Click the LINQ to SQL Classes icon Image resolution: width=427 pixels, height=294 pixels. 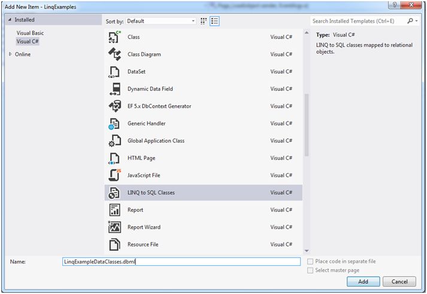pyautogui.click(x=114, y=192)
